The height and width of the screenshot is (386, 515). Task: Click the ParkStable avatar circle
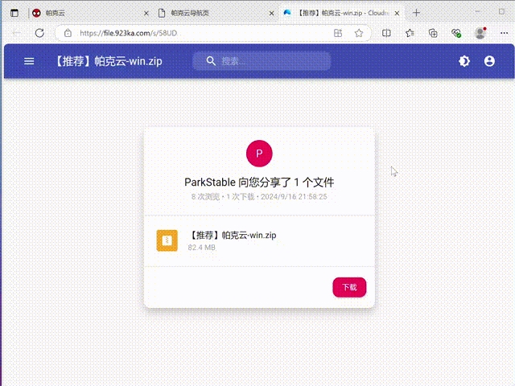[x=258, y=153]
